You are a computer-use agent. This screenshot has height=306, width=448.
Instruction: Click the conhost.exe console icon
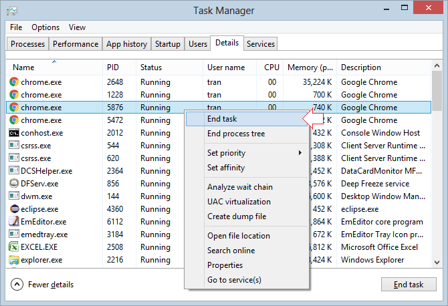tap(14, 133)
